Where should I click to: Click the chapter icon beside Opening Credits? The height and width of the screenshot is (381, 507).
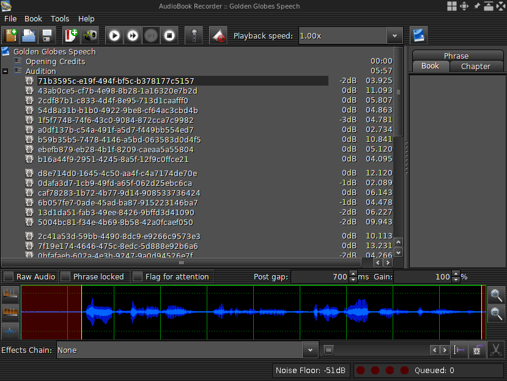(x=18, y=61)
